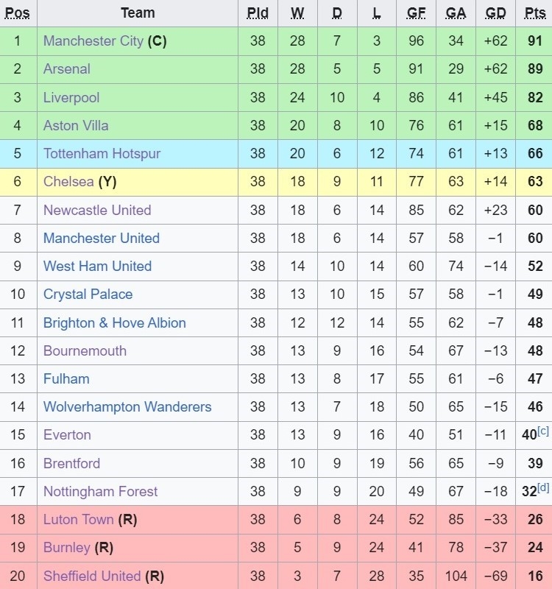Viewport: 552px width, 589px height.
Task: Select the Aston Villa link
Action: click(x=76, y=126)
